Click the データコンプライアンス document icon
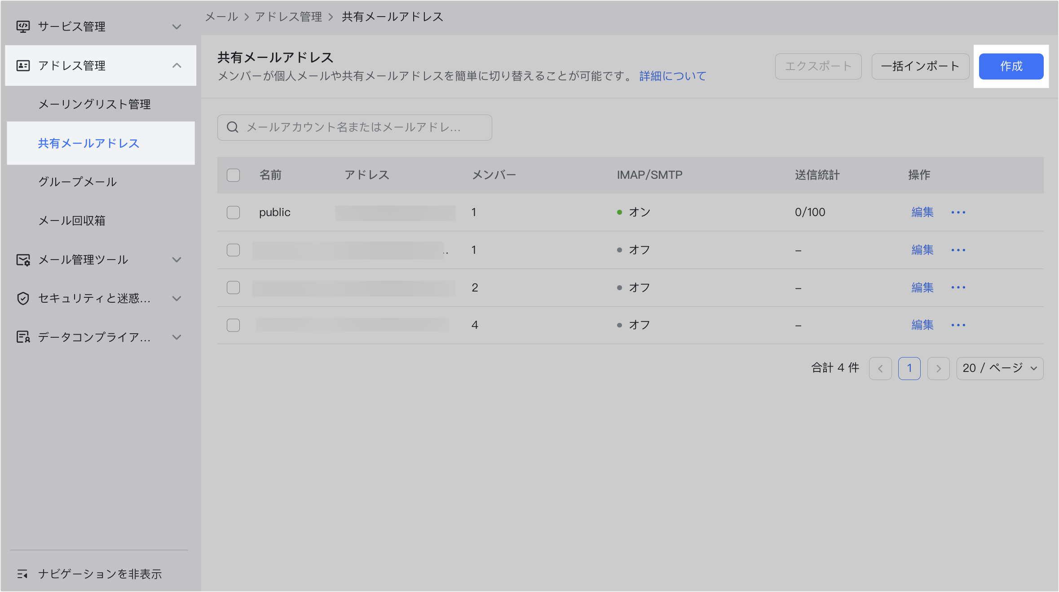Screen dimensions: 1059x592 click(x=23, y=337)
